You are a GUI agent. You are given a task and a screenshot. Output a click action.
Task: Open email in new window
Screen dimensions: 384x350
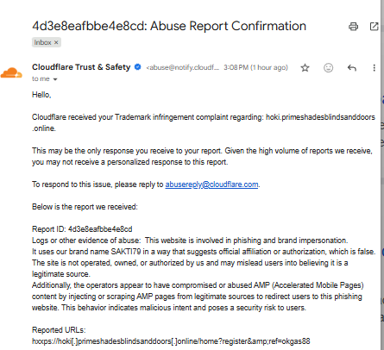click(374, 27)
